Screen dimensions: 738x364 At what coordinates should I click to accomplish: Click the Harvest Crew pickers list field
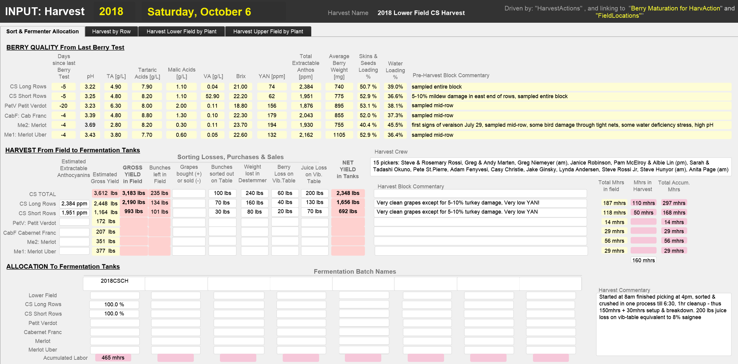(551, 166)
